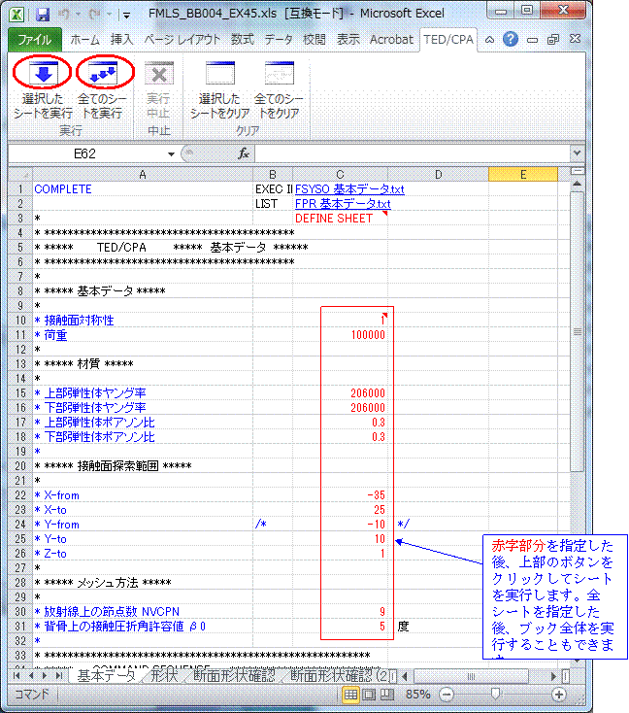Open the Name Box dropdown
The width and height of the screenshot is (629, 713).
click(171, 154)
